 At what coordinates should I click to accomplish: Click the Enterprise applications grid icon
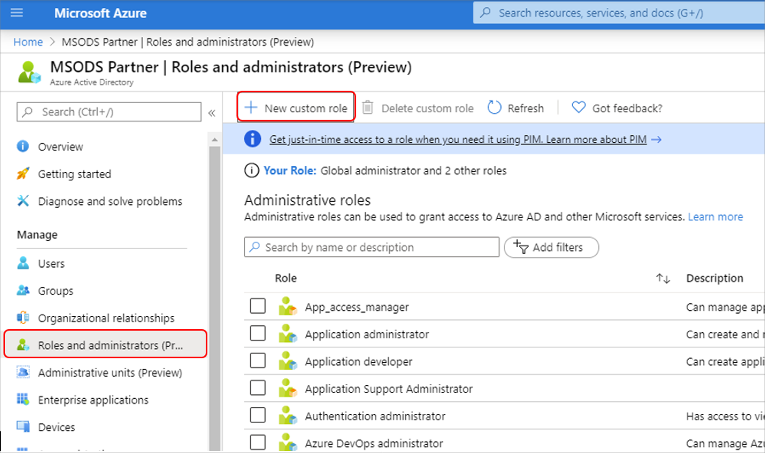click(x=23, y=399)
